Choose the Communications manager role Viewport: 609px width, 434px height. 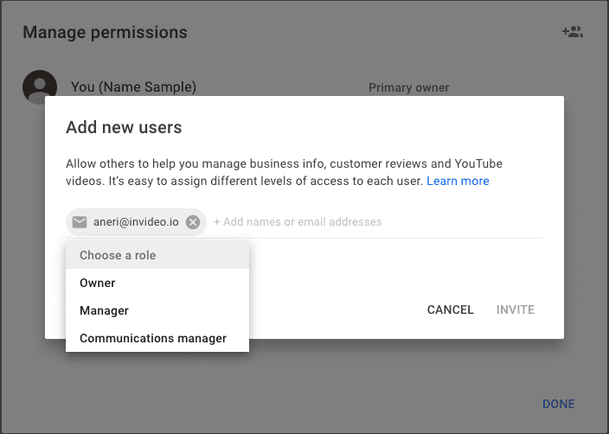153,338
